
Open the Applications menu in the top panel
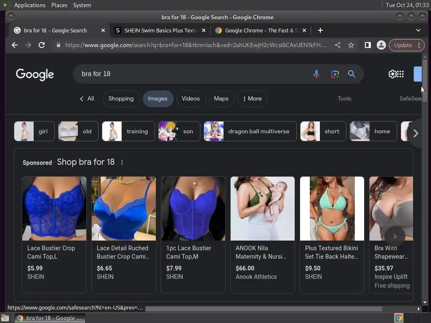(30, 5)
